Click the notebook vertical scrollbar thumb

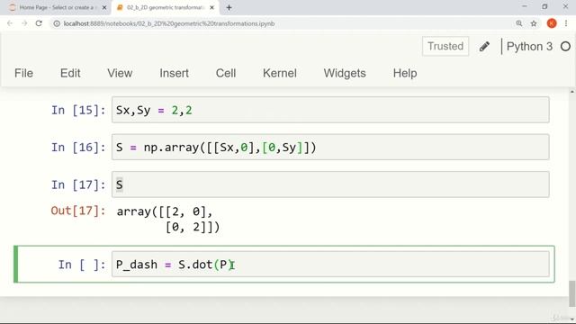tap(572, 293)
